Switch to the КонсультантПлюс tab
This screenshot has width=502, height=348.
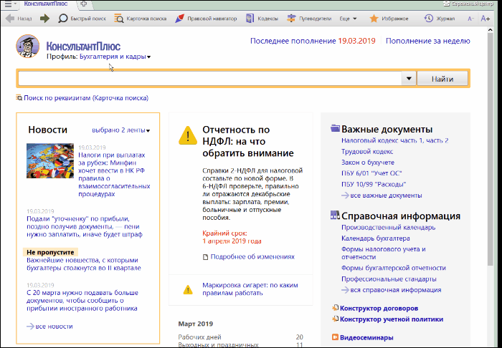pyautogui.click(x=46, y=4)
